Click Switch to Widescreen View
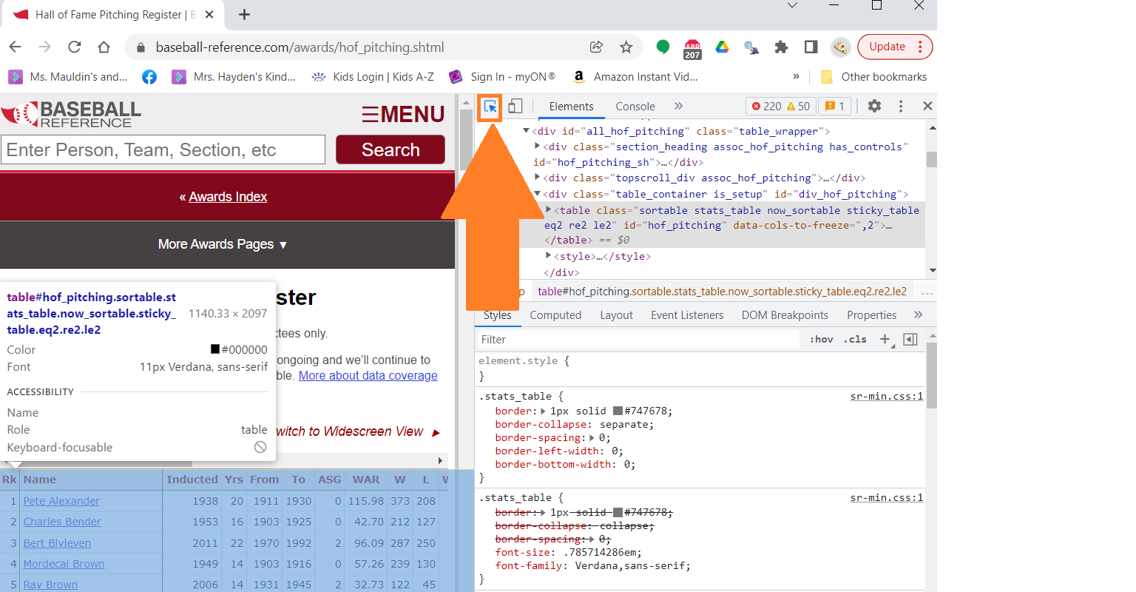 tap(359, 431)
